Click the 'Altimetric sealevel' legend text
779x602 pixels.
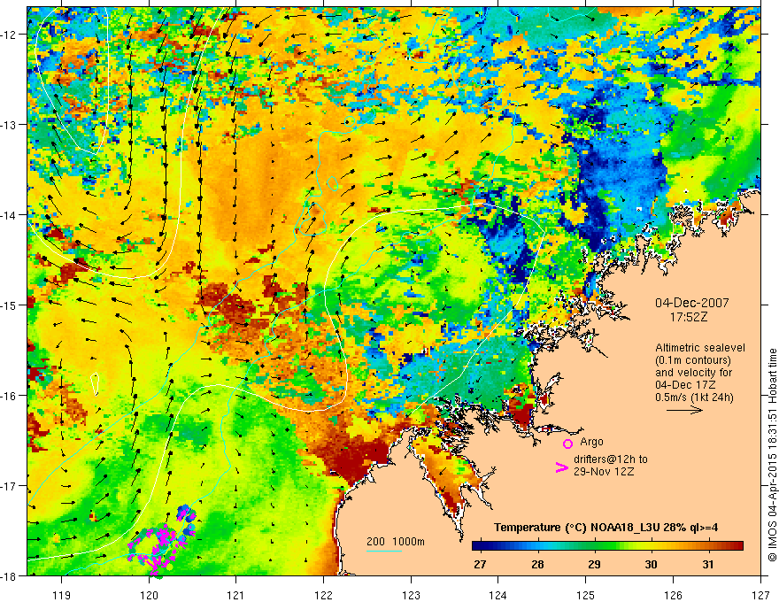700,348
